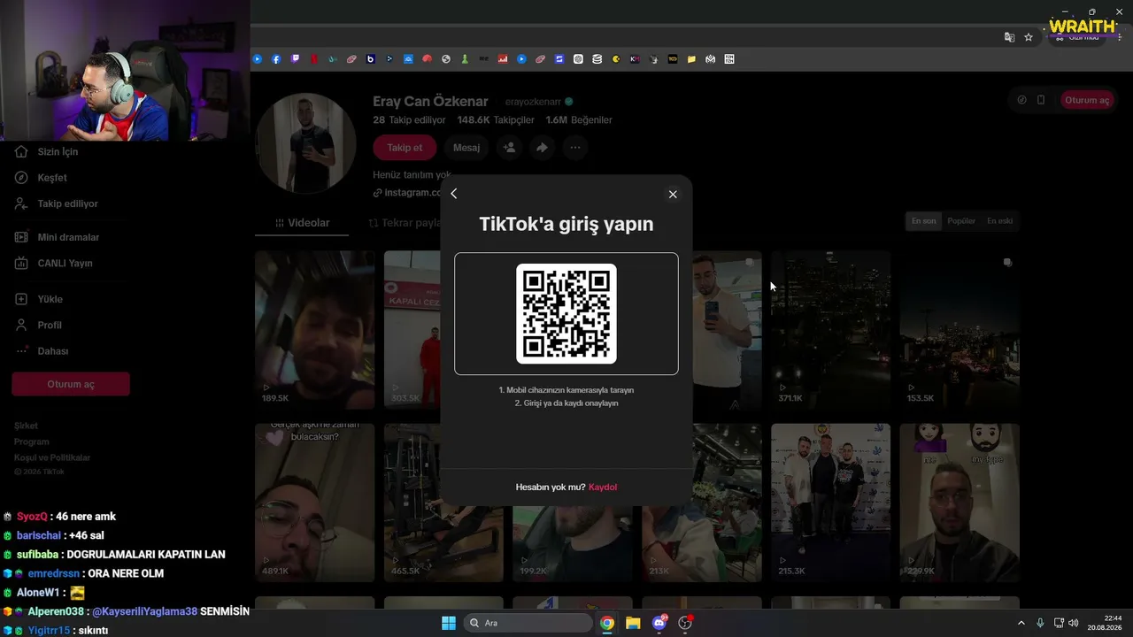
Task: Go back using dialog's left chevron
Action: (x=454, y=194)
